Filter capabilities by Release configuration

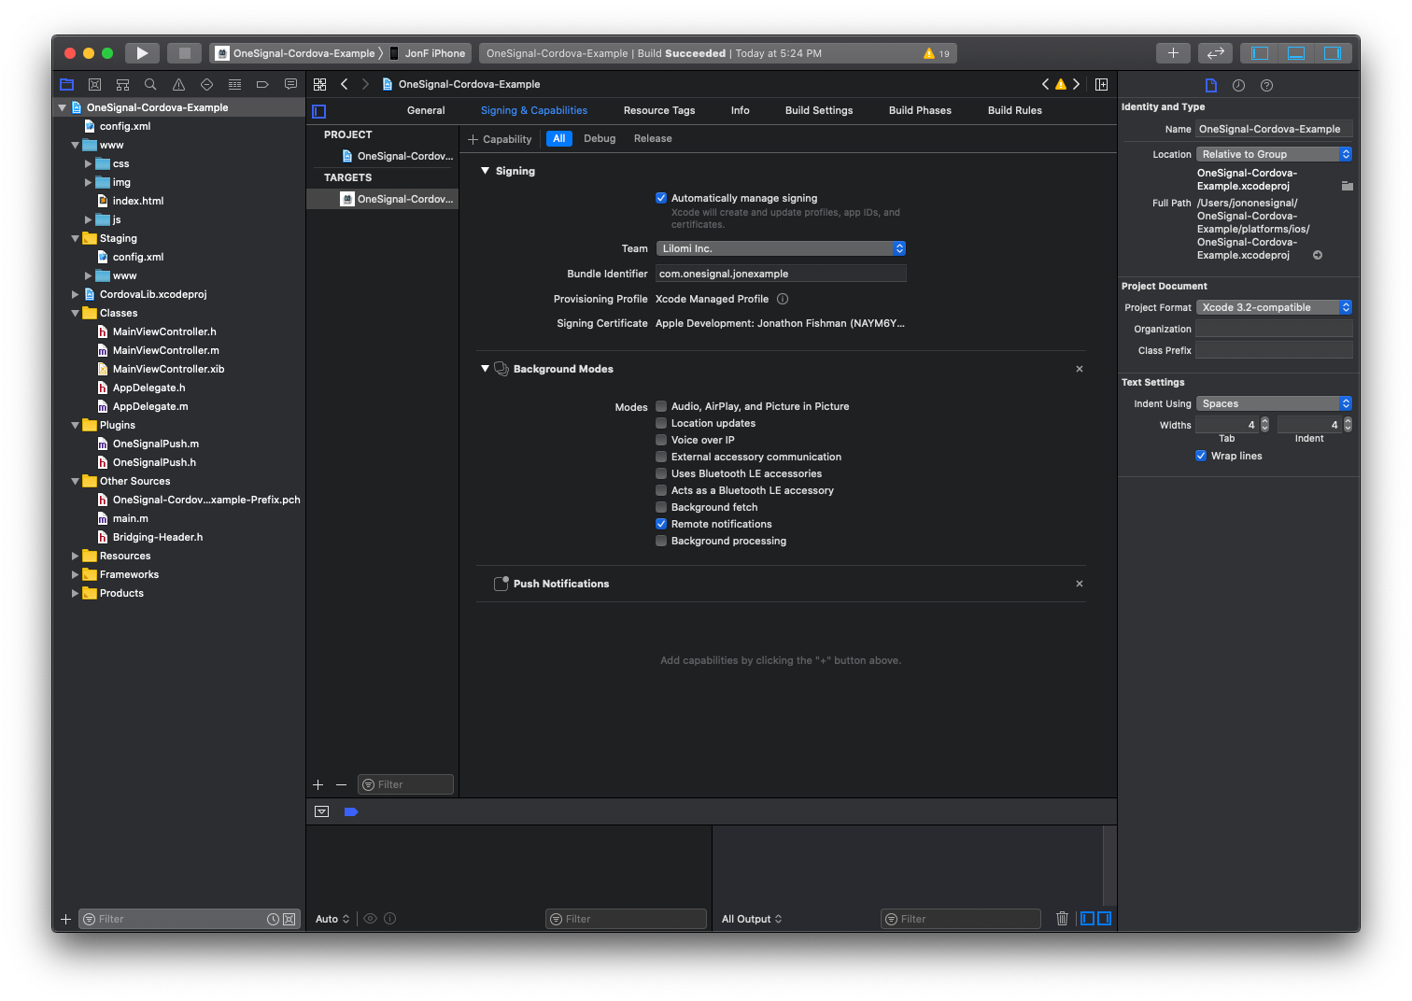tap(653, 138)
